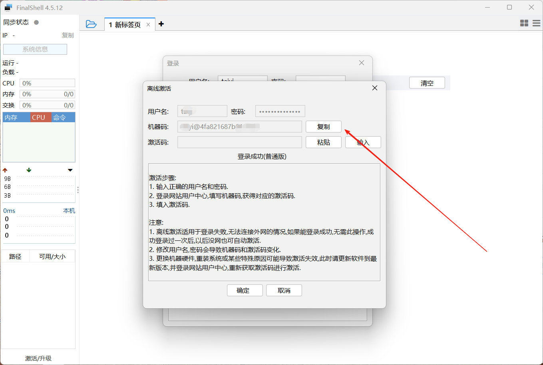Open the folder connection manager icon
Screen dimensions: 543x365
coord(91,24)
